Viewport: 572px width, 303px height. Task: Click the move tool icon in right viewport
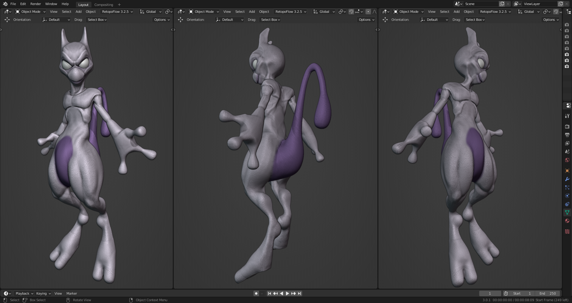(x=385, y=20)
